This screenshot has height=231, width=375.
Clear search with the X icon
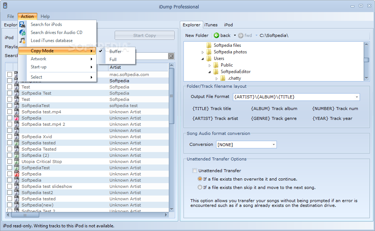click(x=171, y=56)
